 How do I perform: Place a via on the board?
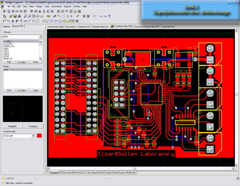[17, 21]
